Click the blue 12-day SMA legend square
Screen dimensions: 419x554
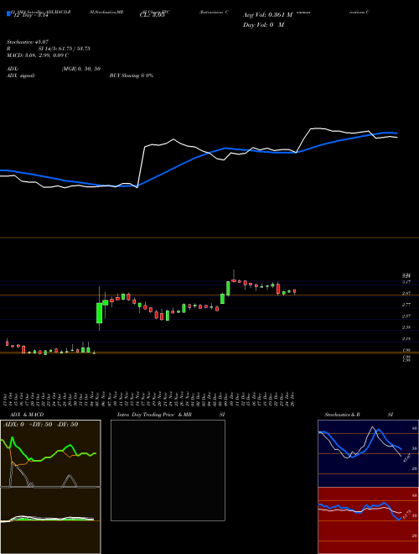click(x=8, y=14)
